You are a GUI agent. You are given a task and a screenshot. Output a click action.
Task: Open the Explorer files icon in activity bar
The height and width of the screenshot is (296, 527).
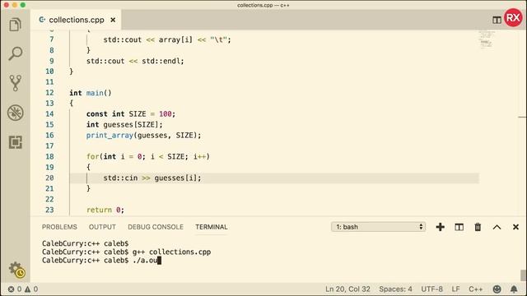coord(15,25)
